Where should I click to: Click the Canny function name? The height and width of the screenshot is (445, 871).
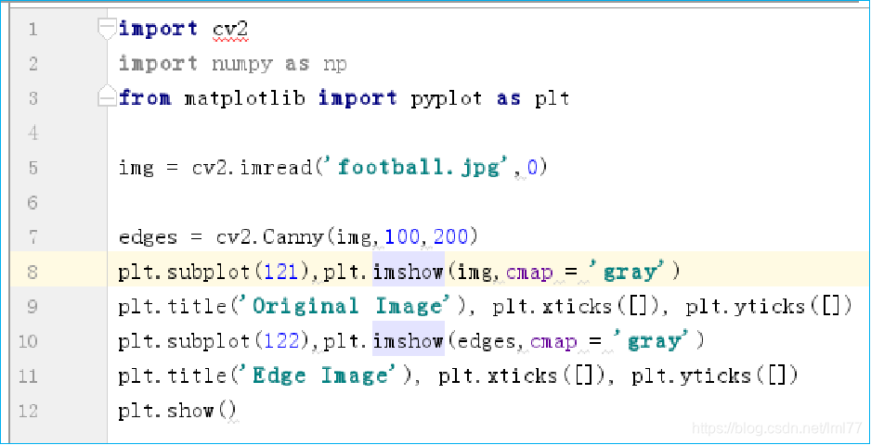293,237
